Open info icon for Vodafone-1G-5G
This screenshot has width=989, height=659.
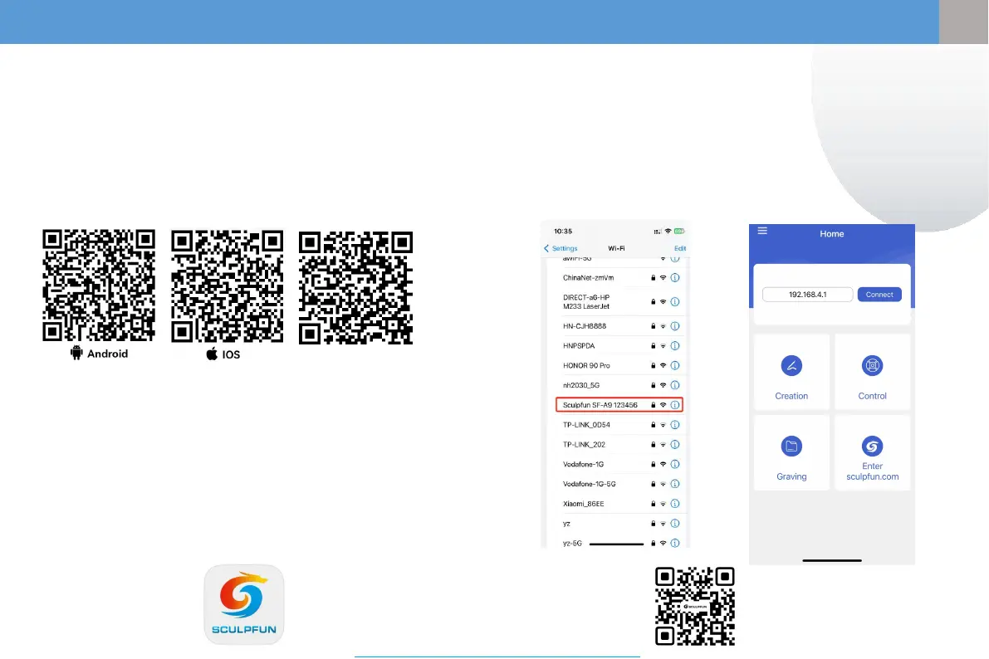[x=675, y=484]
